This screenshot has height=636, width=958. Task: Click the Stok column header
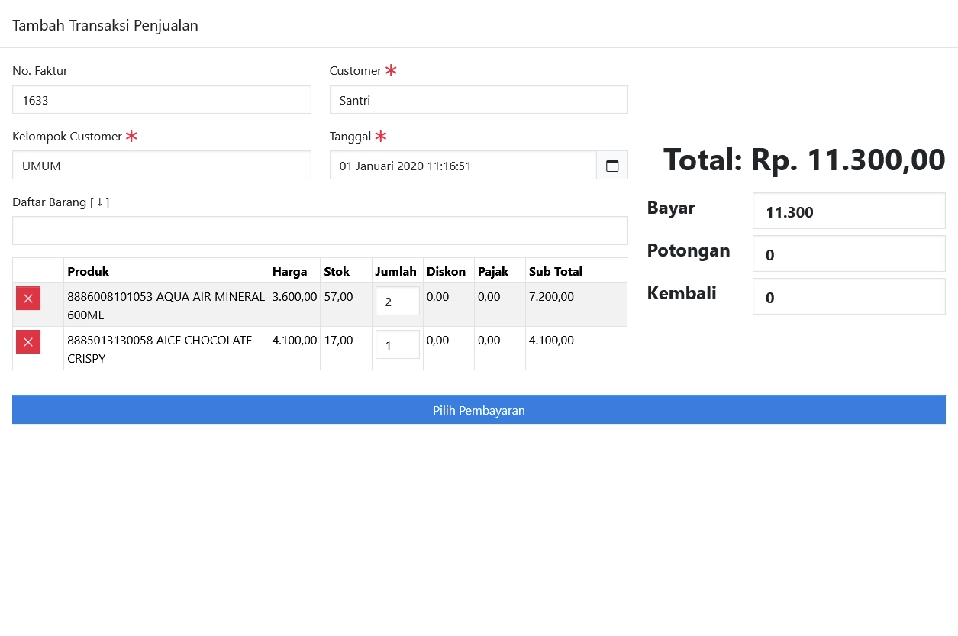point(337,272)
